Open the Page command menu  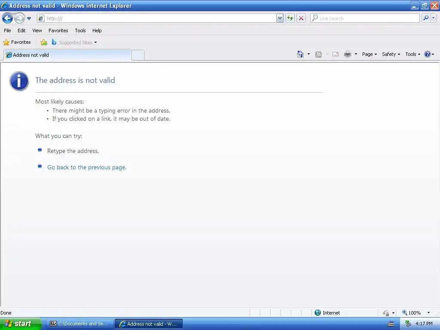click(369, 54)
